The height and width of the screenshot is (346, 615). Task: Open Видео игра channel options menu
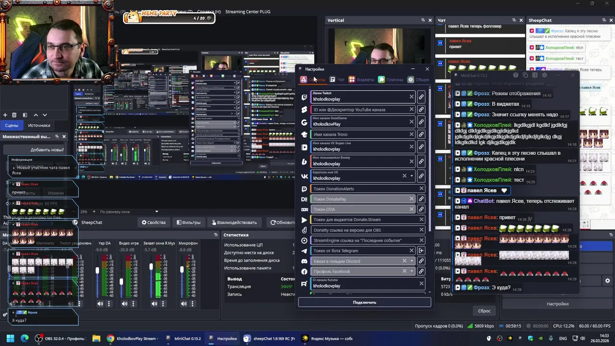click(133, 304)
